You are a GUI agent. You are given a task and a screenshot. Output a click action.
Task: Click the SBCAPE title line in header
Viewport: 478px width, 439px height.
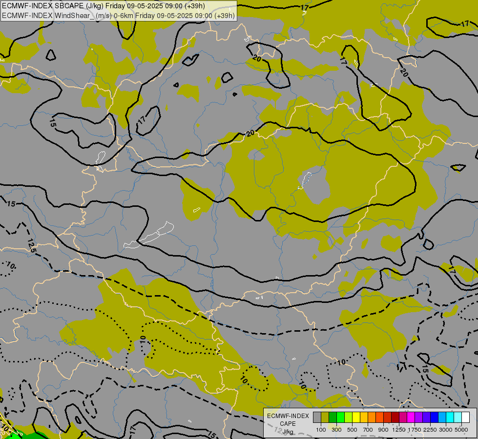coord(104,6)
